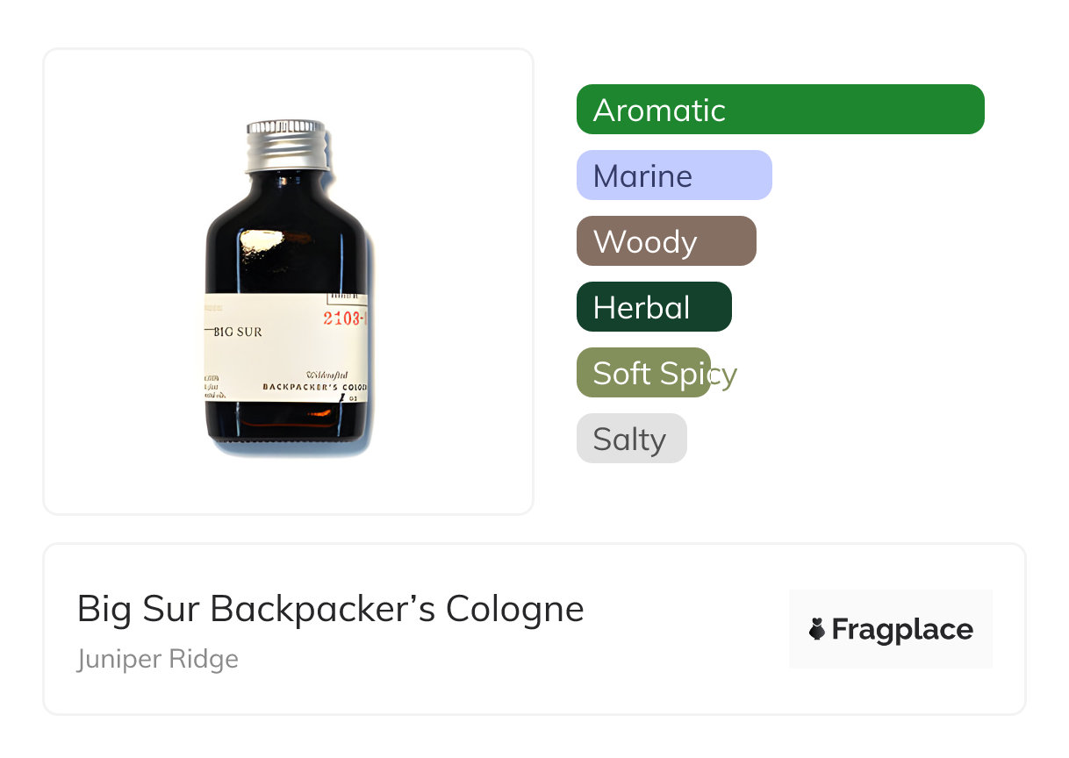Click the cologne bottle's silver screw cap
The width and height of the screenshot is (1069, 758).
[287, 147]
